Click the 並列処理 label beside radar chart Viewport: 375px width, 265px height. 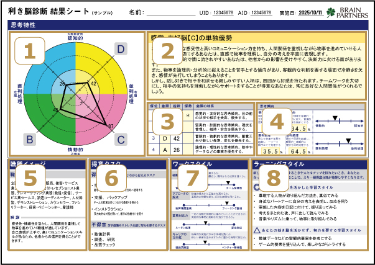[131, 94]
